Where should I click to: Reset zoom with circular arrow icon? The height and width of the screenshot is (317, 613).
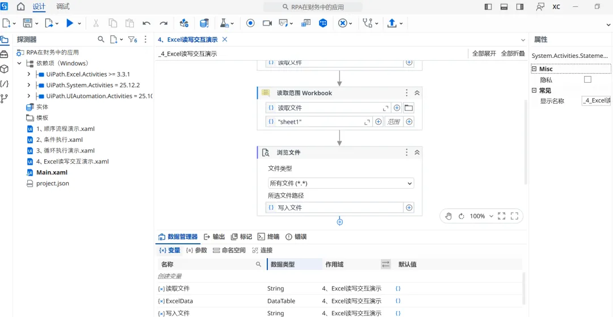461,216
